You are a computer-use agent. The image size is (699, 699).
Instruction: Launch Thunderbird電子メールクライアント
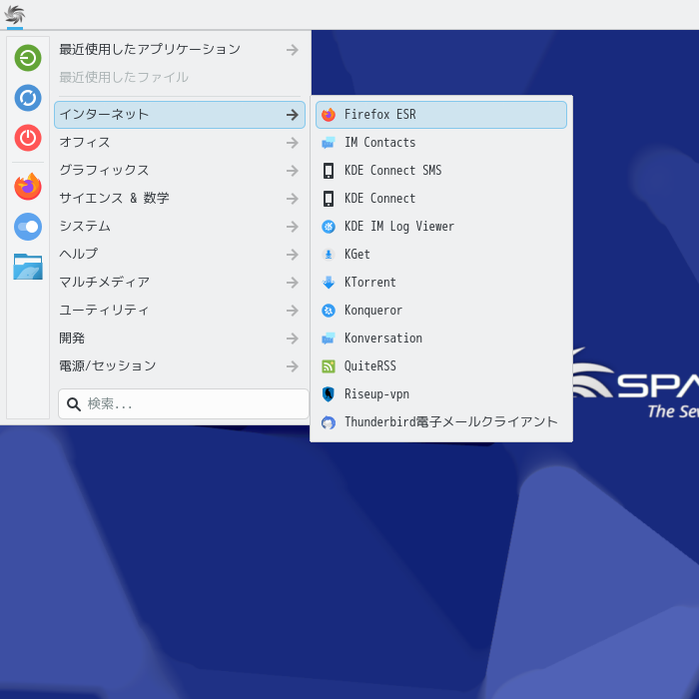click(441, 422)
